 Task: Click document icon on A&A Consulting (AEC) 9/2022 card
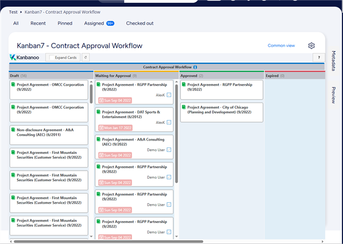click(98, 139)
